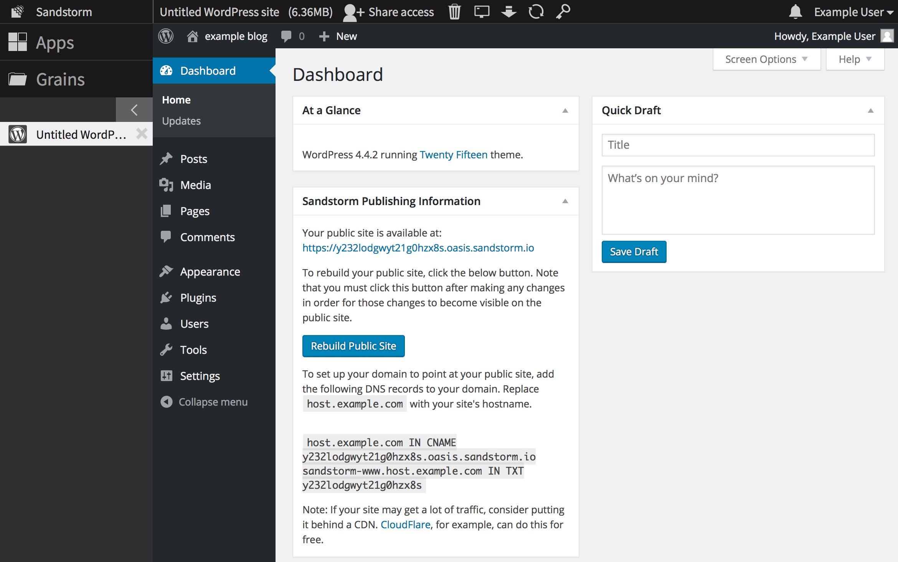Open the Appearance menu

(x=214, y=271)
